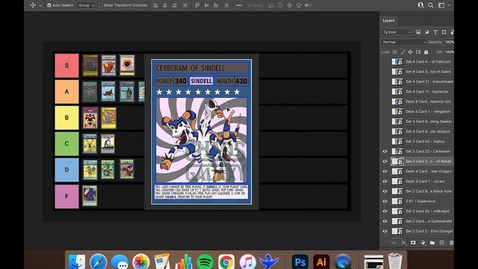478x269 pixels.
Task: Switch to the Layers tab
Action: 388,20
